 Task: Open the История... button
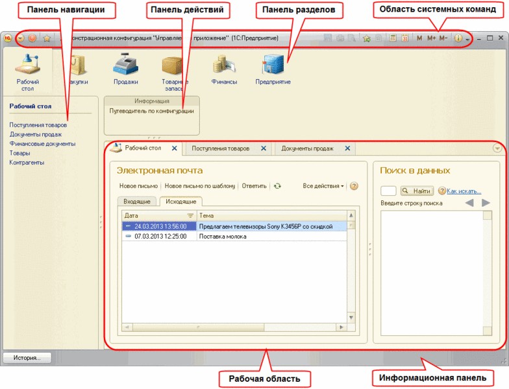click(27, 358)
